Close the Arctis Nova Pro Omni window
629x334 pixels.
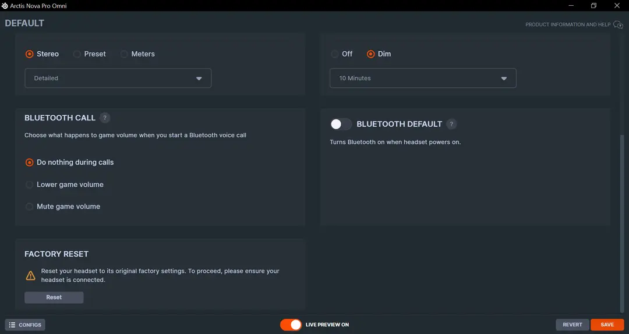(617, 6)
